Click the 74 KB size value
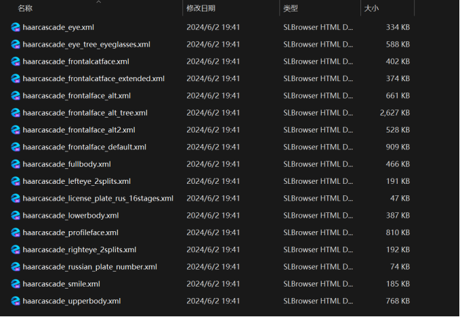This screenshot has height=317, width=460. [x=400, y=267]
